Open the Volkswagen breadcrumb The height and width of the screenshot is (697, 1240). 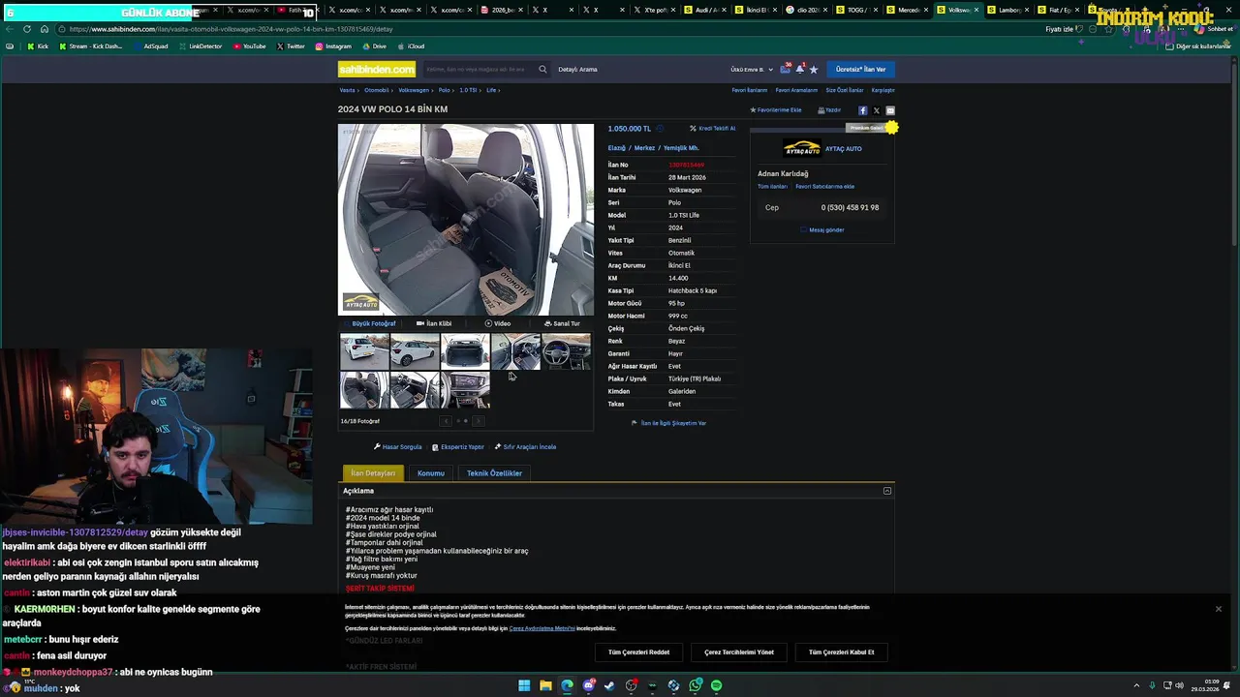[414, 90]
